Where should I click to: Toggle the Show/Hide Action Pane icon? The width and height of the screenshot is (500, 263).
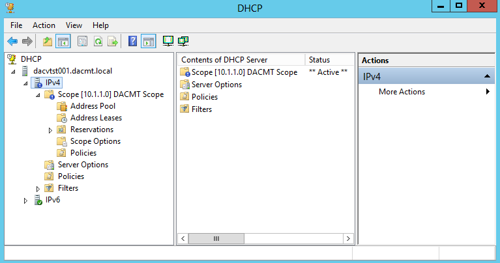149,42
